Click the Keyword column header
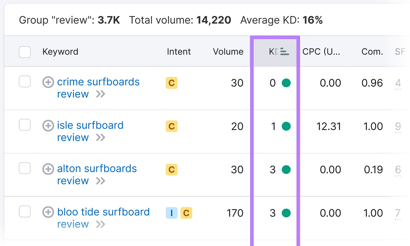Viewport: 410px width, 246px height. (x=60, y=52)
